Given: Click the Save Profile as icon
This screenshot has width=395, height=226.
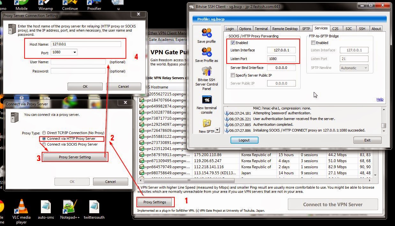Looking at the screenshot, I should [207, 52].
